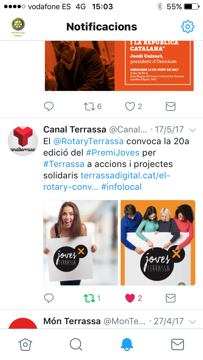Unlike the Canal Terrassa tweet
203x360 pixels.
click(x=130, y=298)
